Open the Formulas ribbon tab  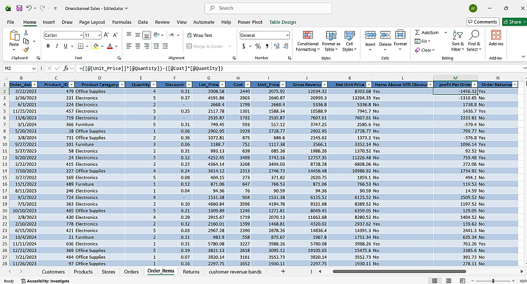(x=122, y=22)
